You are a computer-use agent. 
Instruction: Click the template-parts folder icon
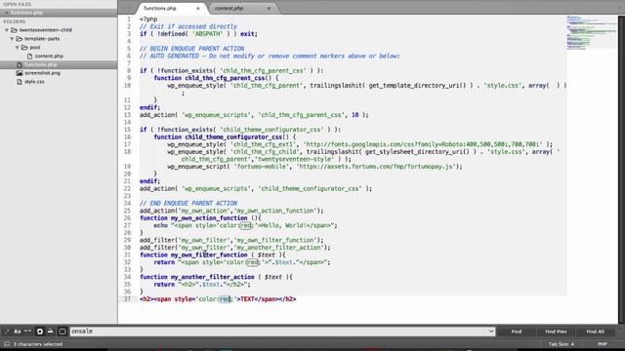pyautogui.click(x=20, y=39)
